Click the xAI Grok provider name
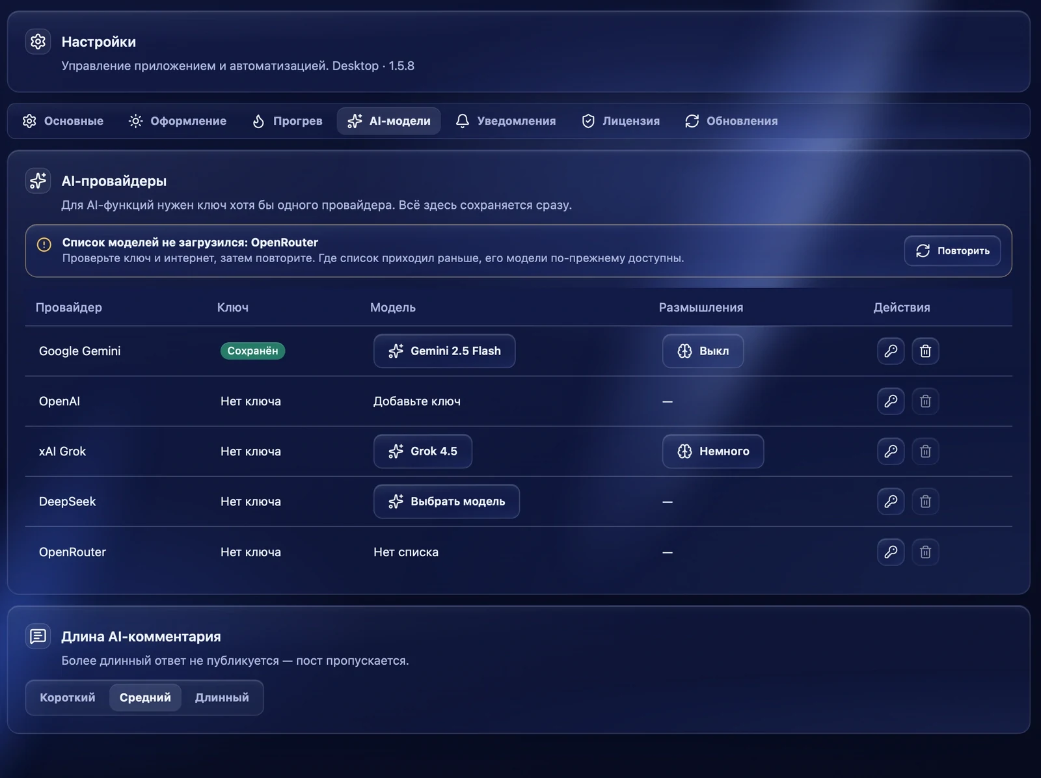Screen dimensions: 1041x778 pos(62,451)
